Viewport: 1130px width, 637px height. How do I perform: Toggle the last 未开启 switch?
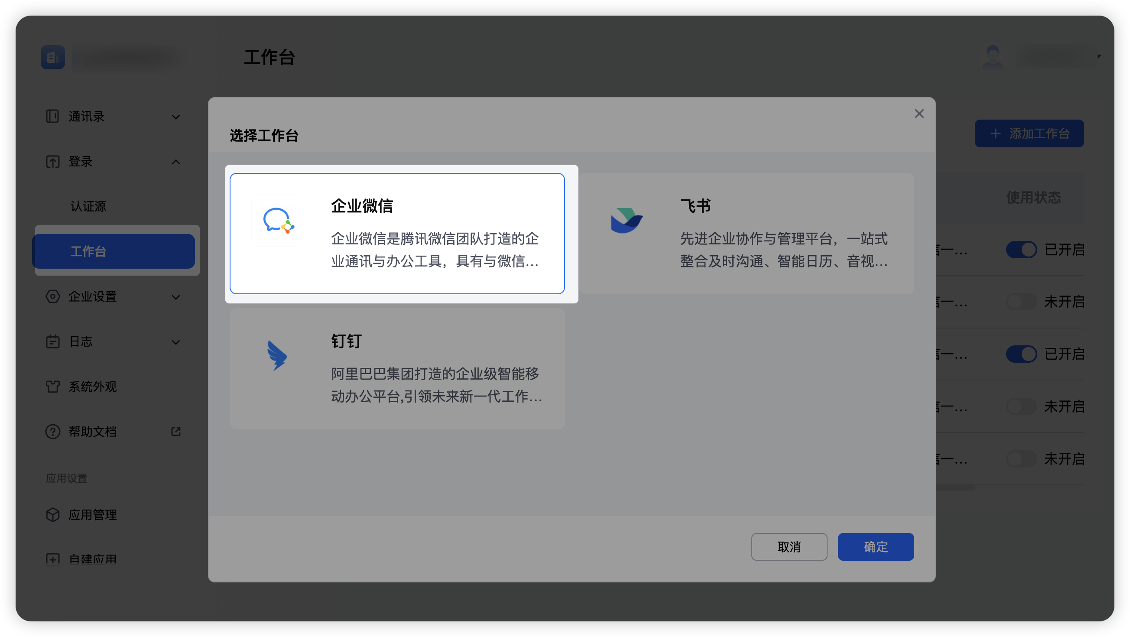point(1021,459)
